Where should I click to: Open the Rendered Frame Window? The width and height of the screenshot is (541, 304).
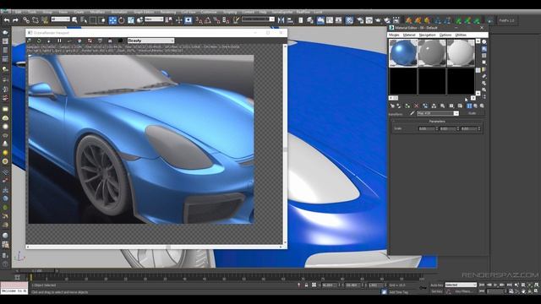click(x=369, y=20)
